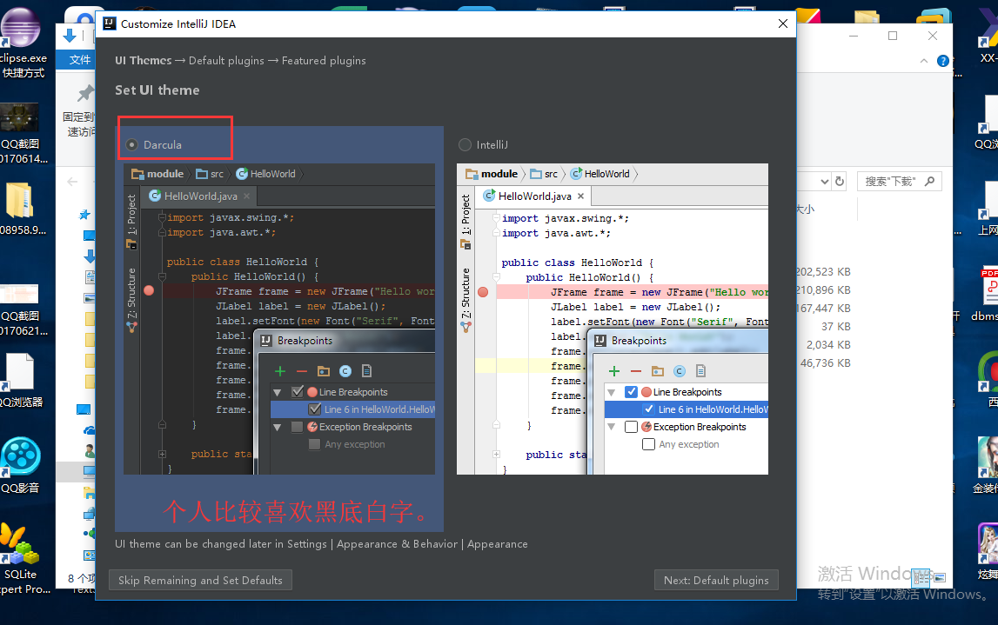Click the Explorer back arrow
Image resolution: width=998 pixels, height=625 pixels.
(72, 182)
